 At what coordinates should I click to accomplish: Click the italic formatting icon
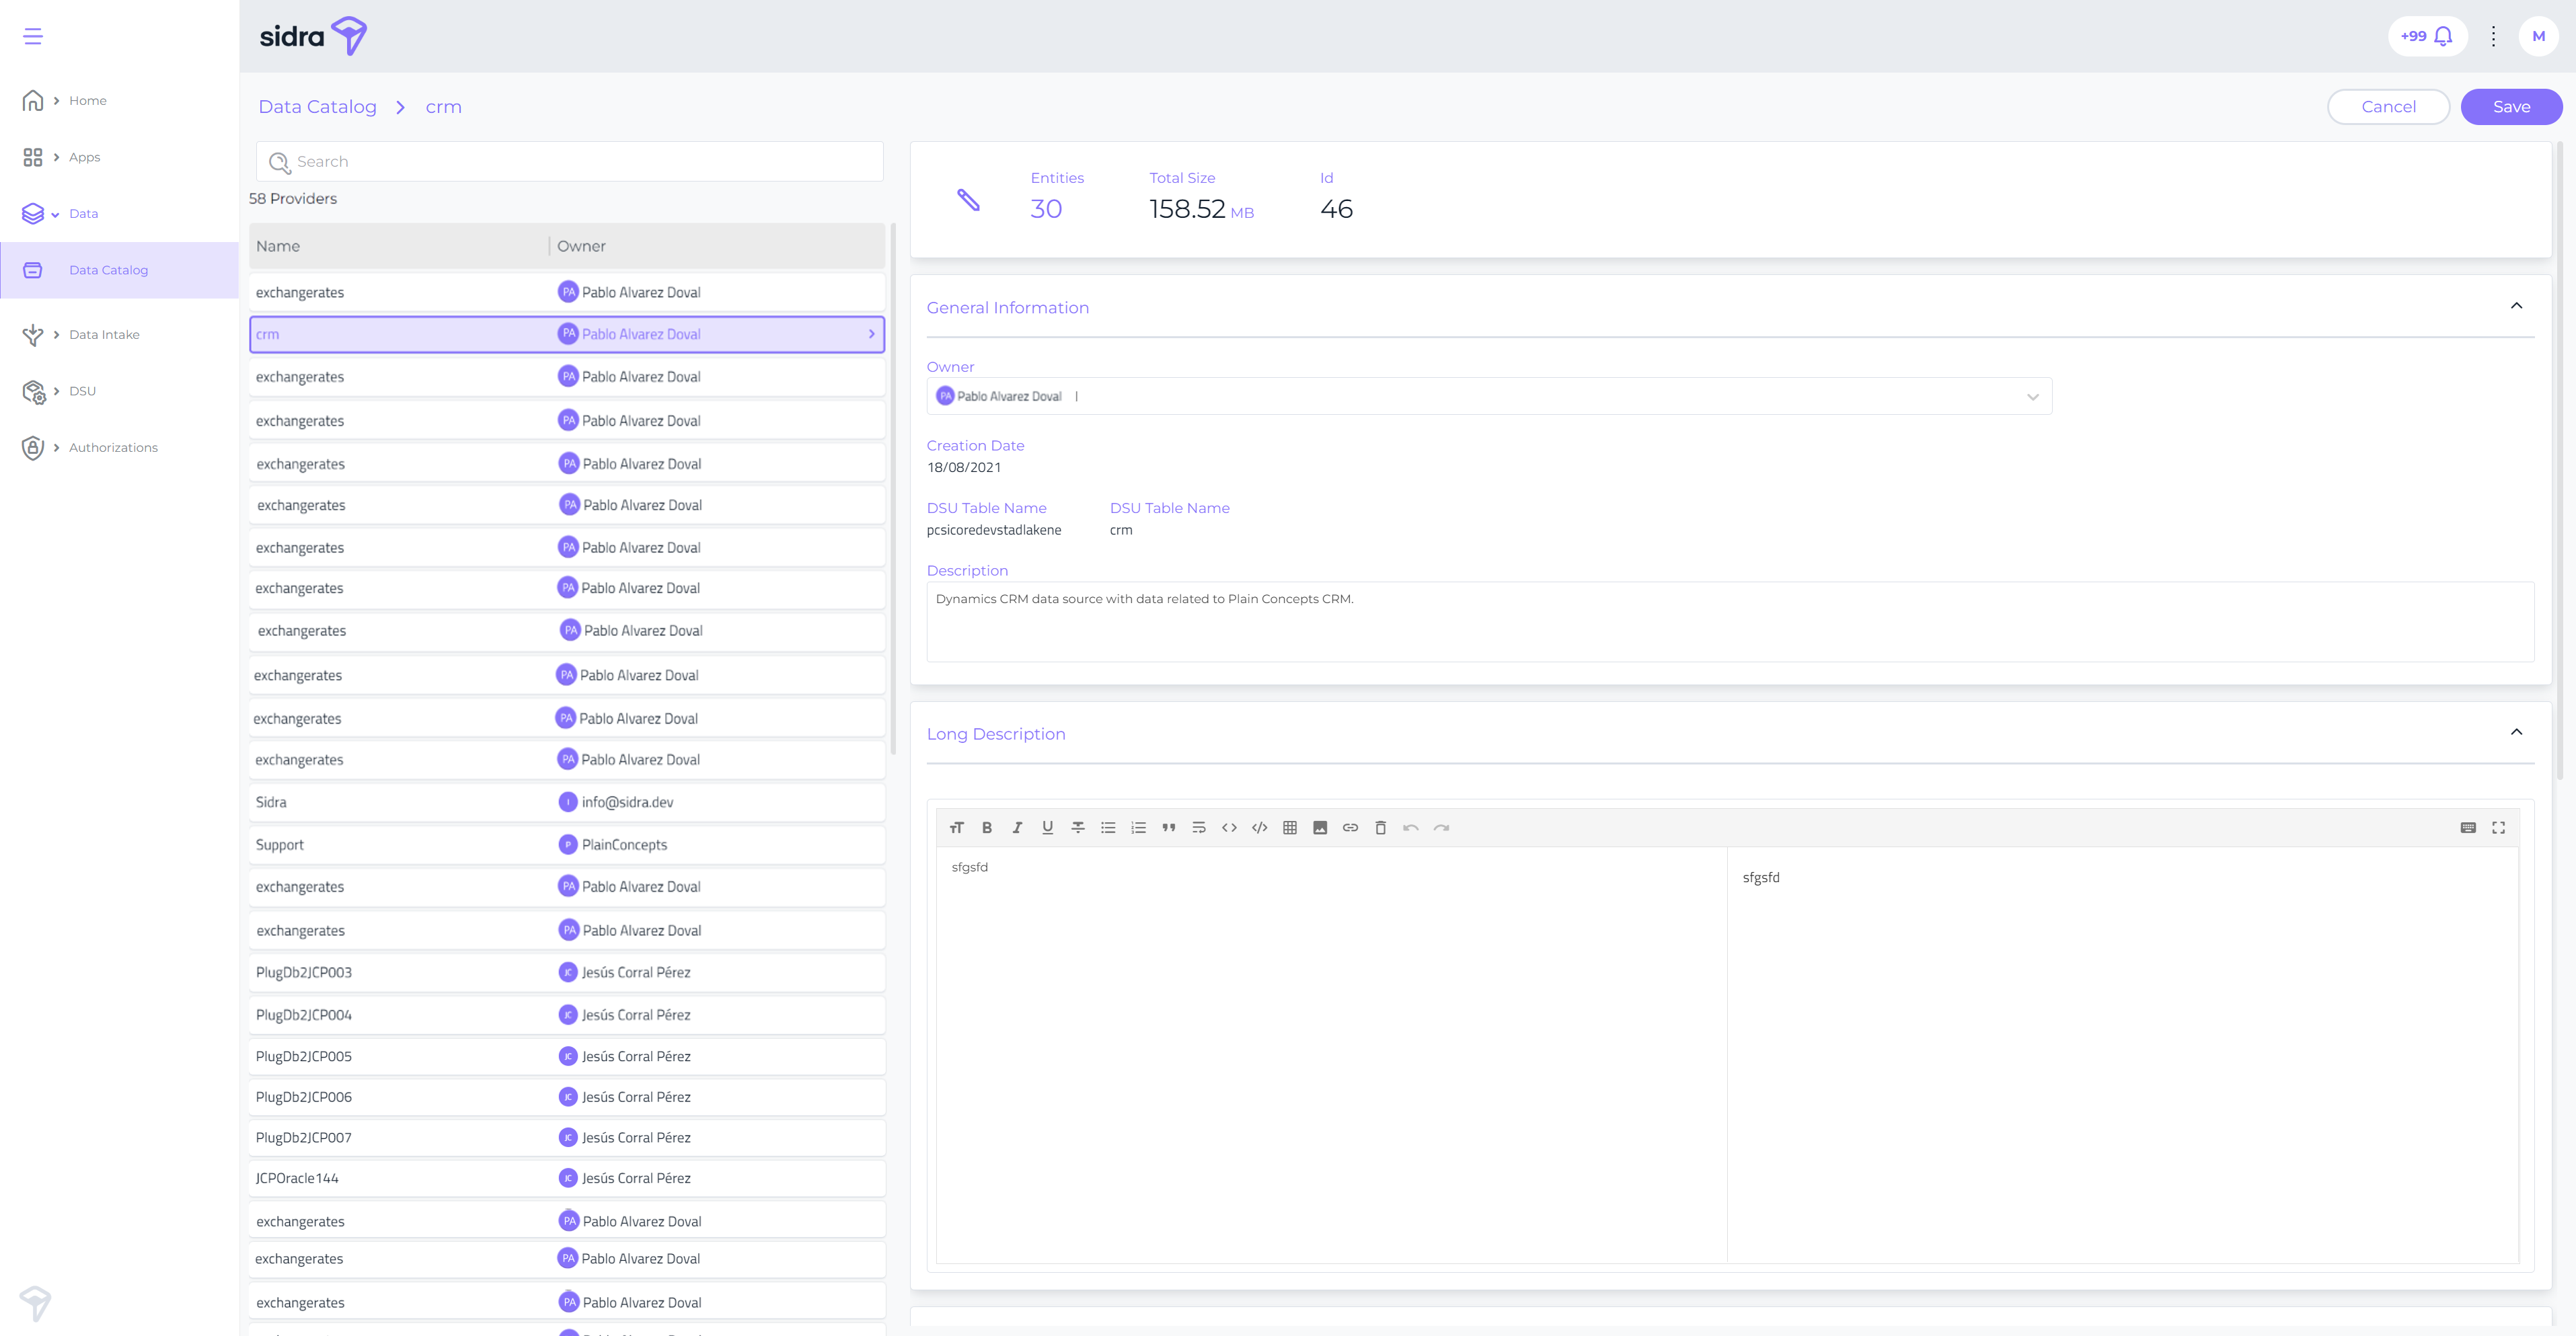(x=1017, y=827)
